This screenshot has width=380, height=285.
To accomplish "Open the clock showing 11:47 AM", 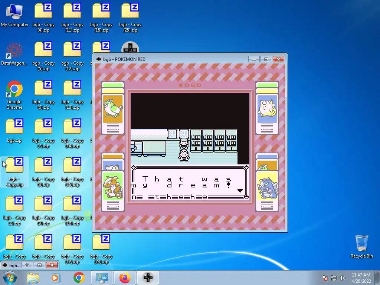I will (x=361, y=278).
